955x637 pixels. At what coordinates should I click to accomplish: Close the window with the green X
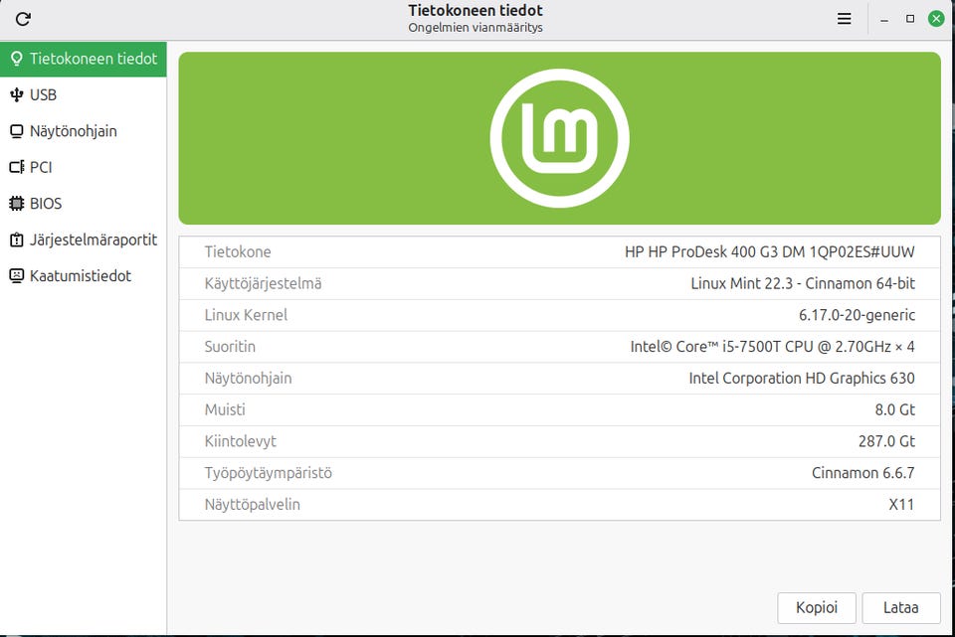936,19
